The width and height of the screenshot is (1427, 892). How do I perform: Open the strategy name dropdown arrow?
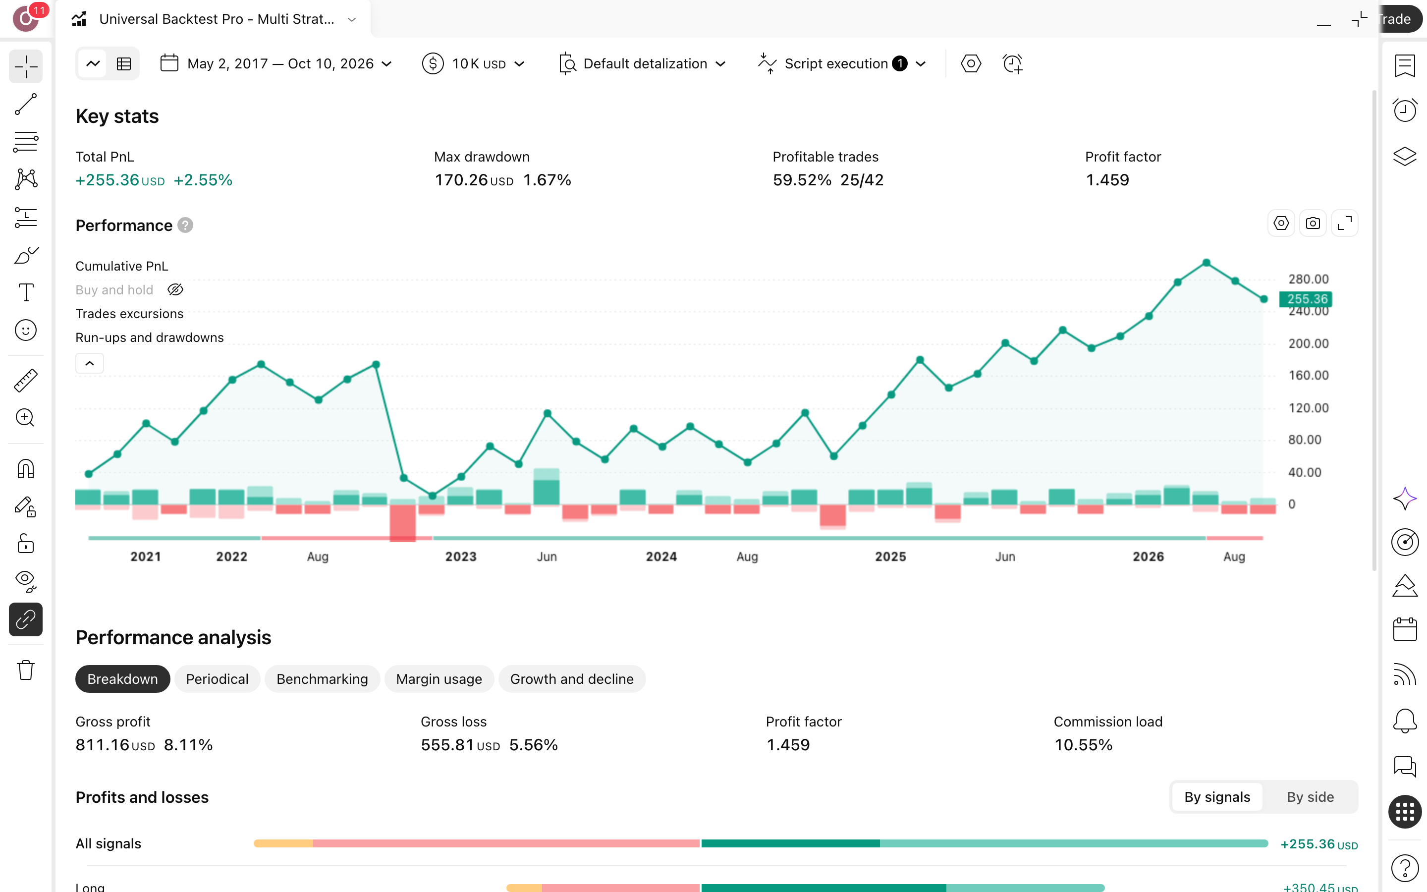(x=352, y=19)
